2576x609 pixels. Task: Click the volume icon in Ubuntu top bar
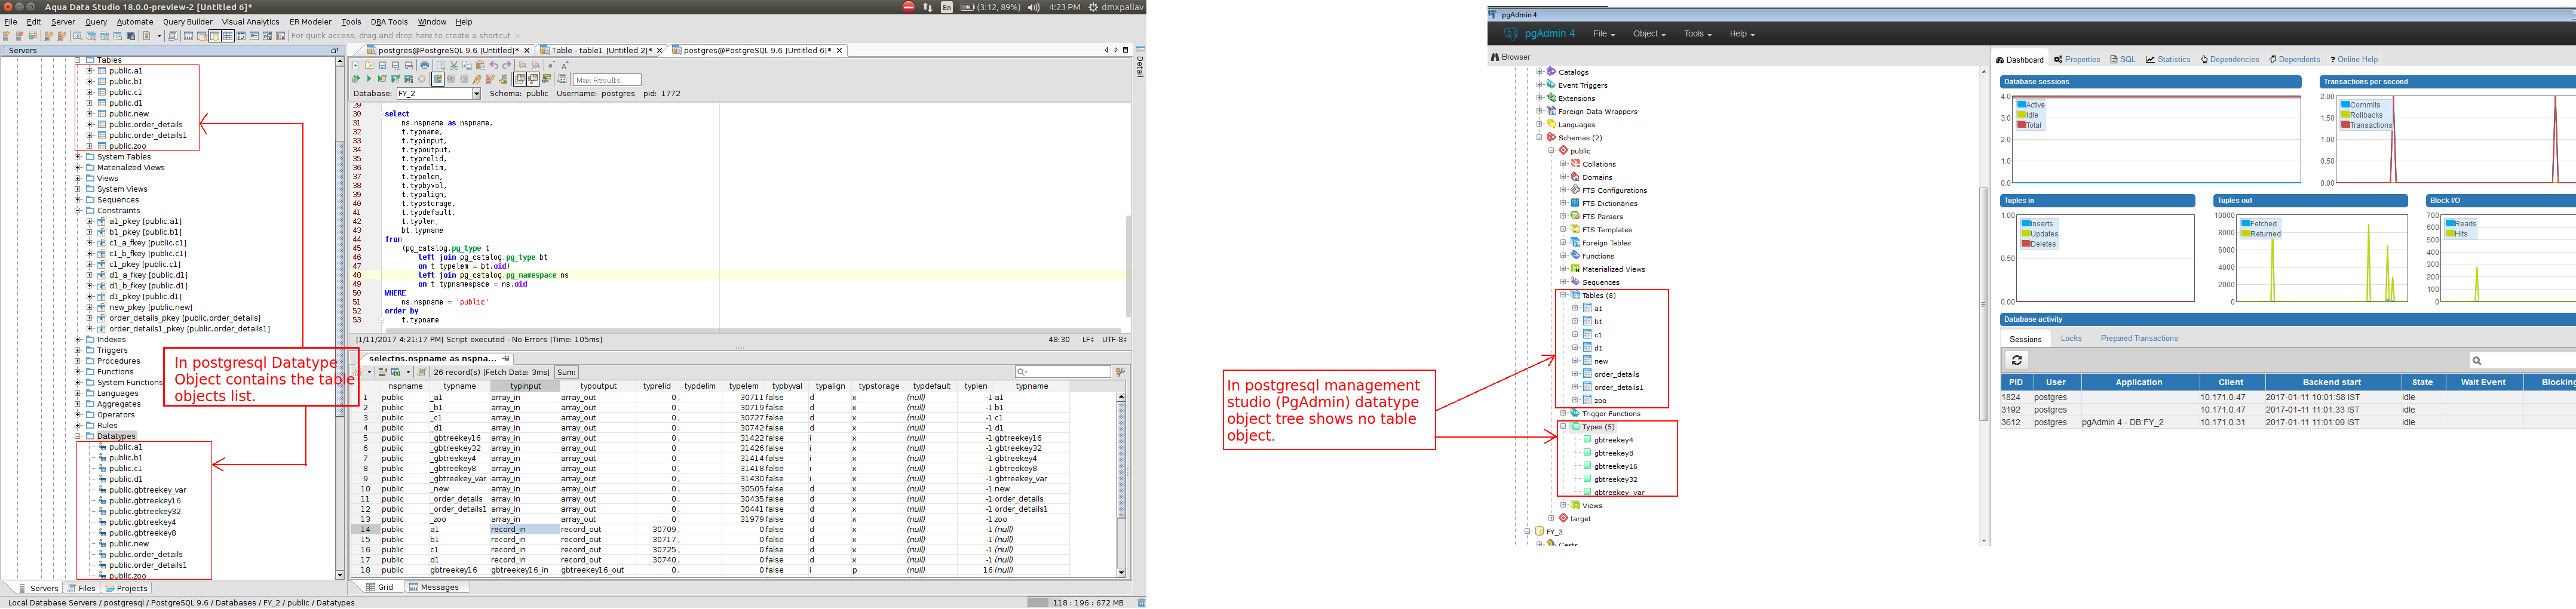tap(1034, 7)
